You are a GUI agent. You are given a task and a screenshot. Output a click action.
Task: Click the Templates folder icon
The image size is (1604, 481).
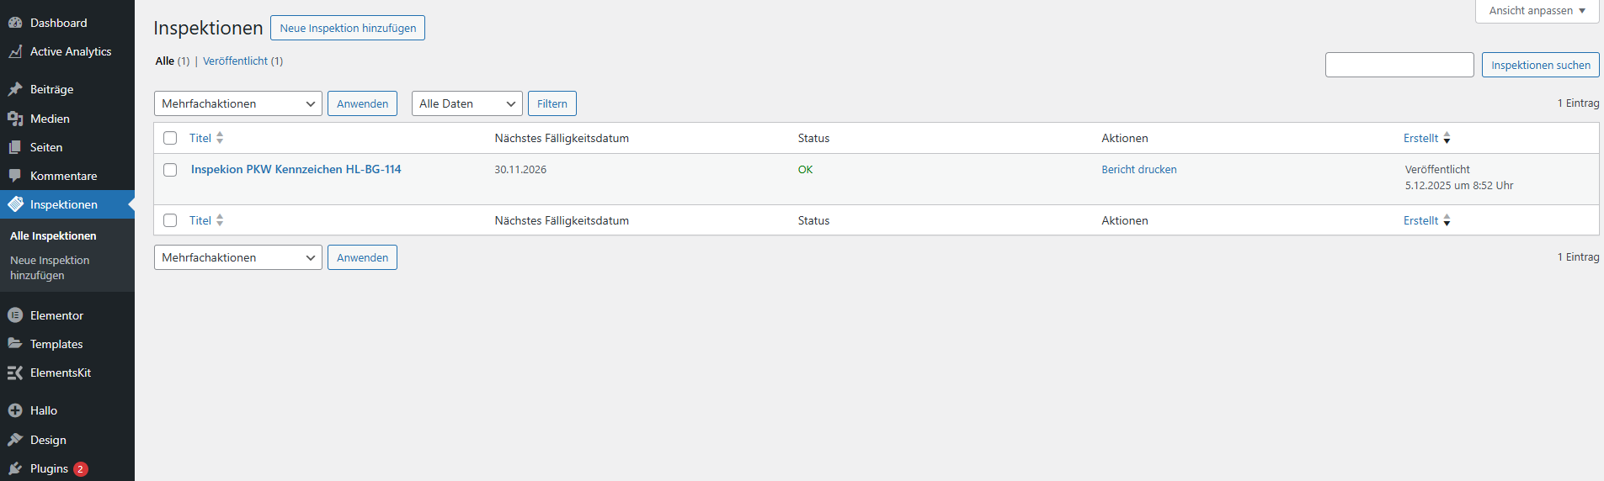coord(15,344)
